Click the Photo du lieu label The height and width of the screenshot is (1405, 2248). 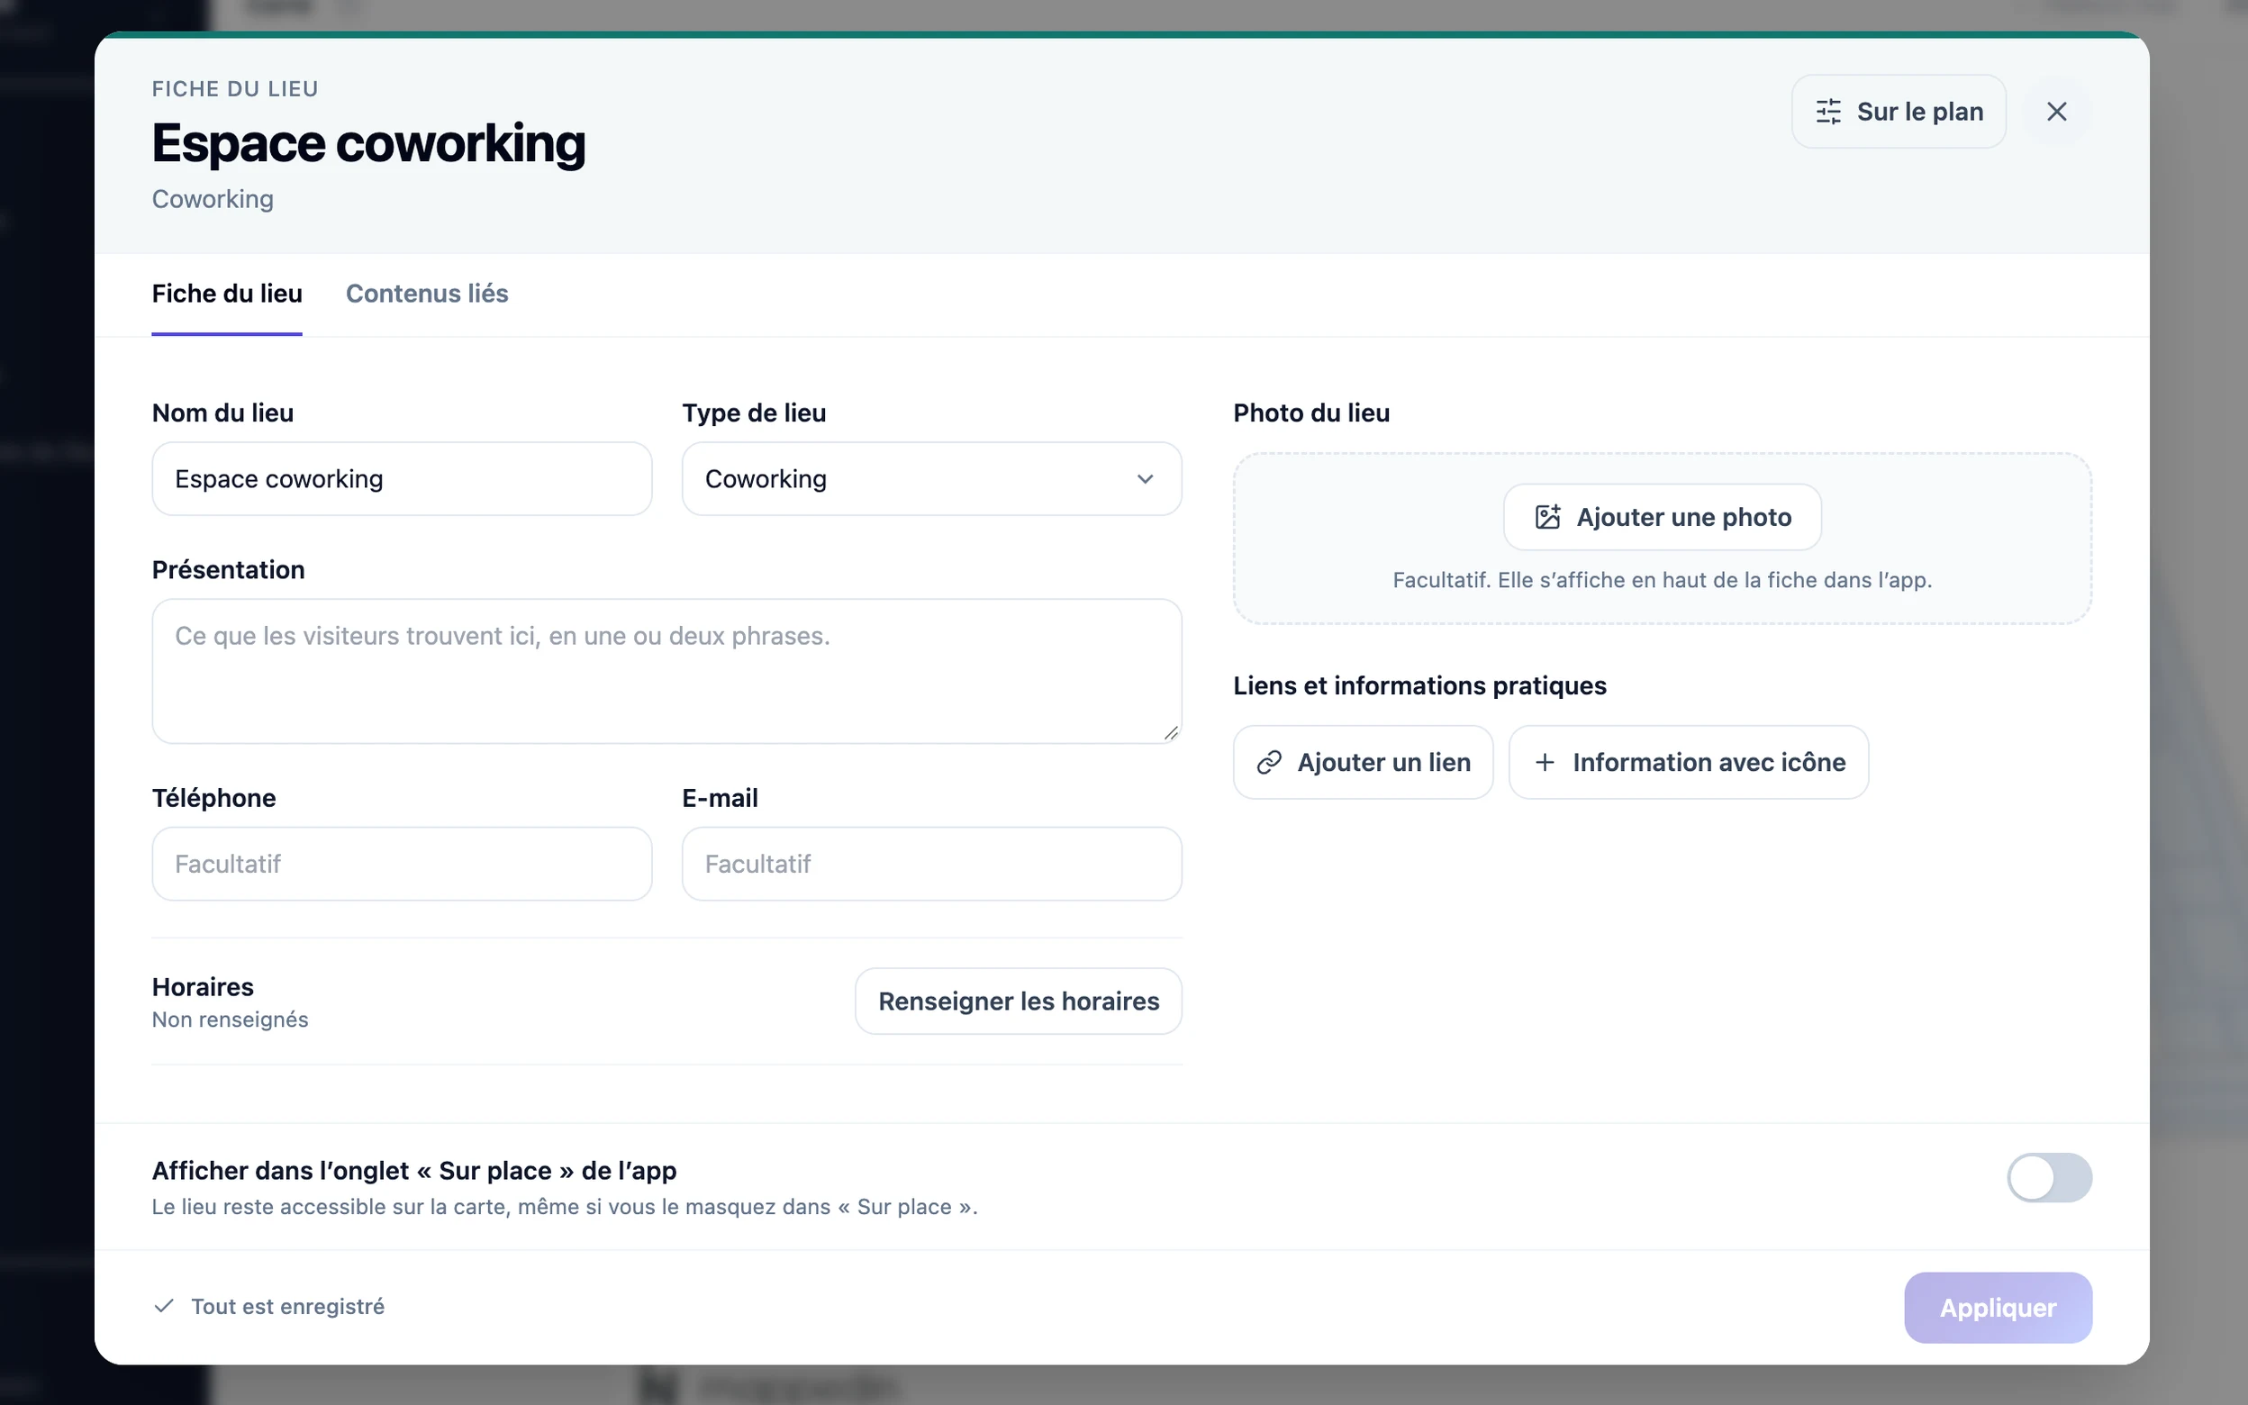[x=1311, y=412]
